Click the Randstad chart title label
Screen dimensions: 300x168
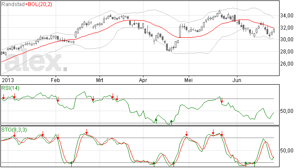pyautogui.click(x=13, y=4)
